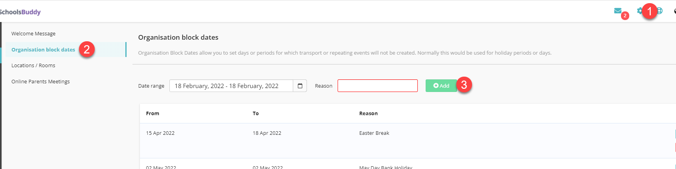Click the Reason text input

pos(378,86)
